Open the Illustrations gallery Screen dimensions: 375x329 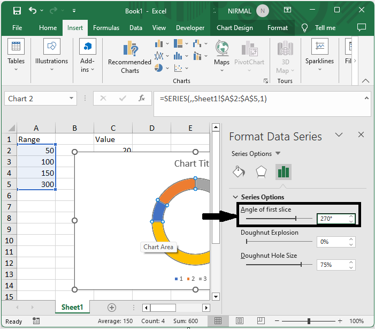[x=52, y=55]
